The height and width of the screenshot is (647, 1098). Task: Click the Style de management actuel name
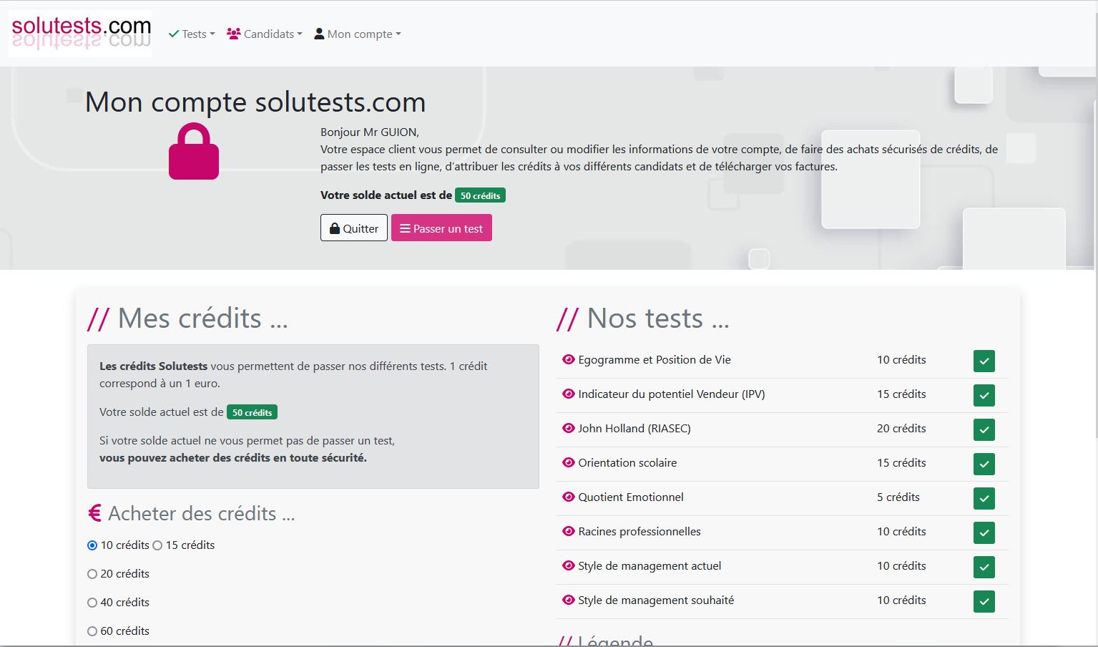tap(650, 565)
